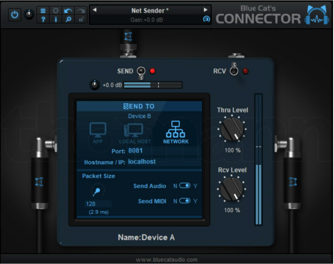Toggle the Send MIDI switch
Viewport: 334px width, 264px height.
[x=185, y=201]
